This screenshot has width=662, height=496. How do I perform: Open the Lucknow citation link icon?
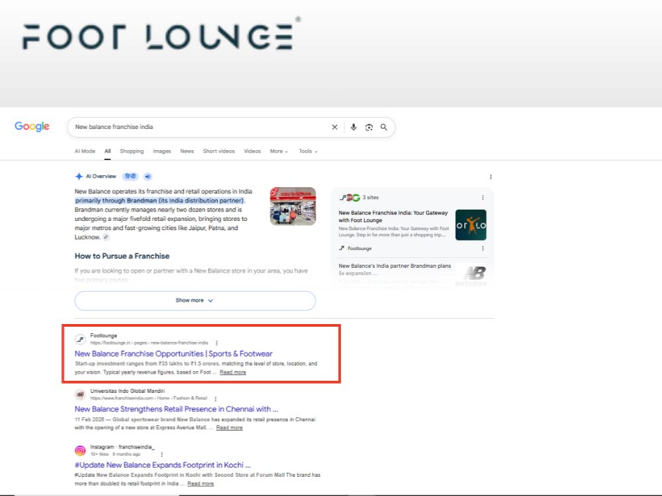tap(106, 237)
